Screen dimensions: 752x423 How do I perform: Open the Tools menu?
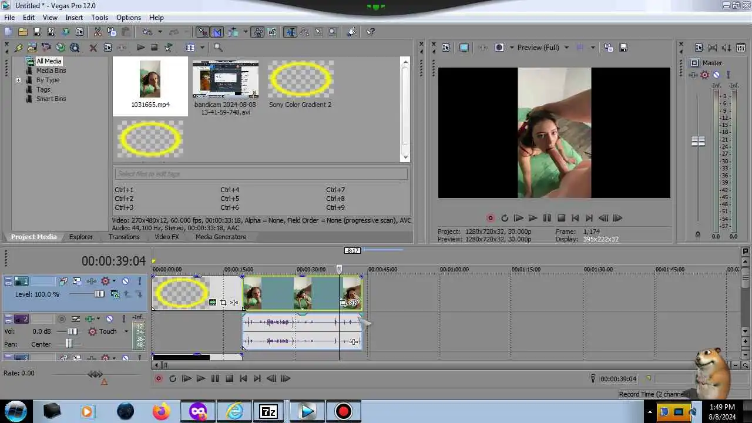[x=99, y=18]
